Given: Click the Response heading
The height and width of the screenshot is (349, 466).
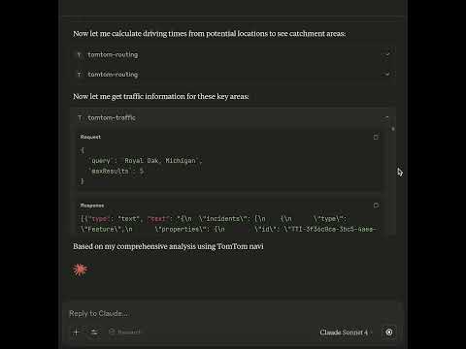Looking at the screenshot, I should 92,206.
